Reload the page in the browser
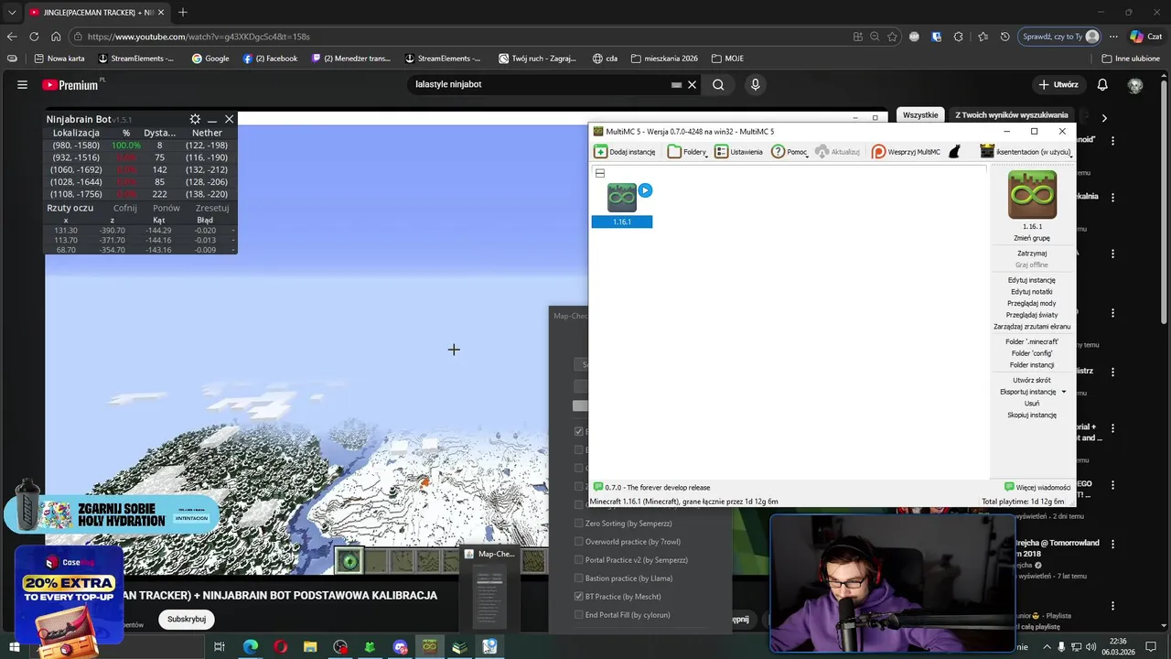The width and height of the screenshot is (1171, 659). point(34,37)
